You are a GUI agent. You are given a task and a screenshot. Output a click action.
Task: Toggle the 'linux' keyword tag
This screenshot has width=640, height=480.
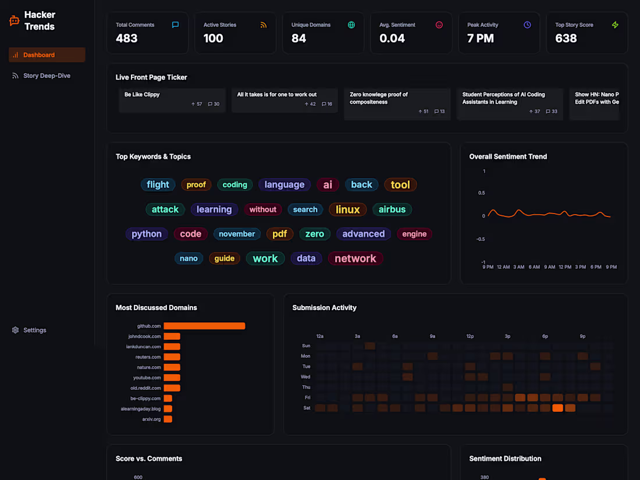pyautogui.click(x=347, y=209)
